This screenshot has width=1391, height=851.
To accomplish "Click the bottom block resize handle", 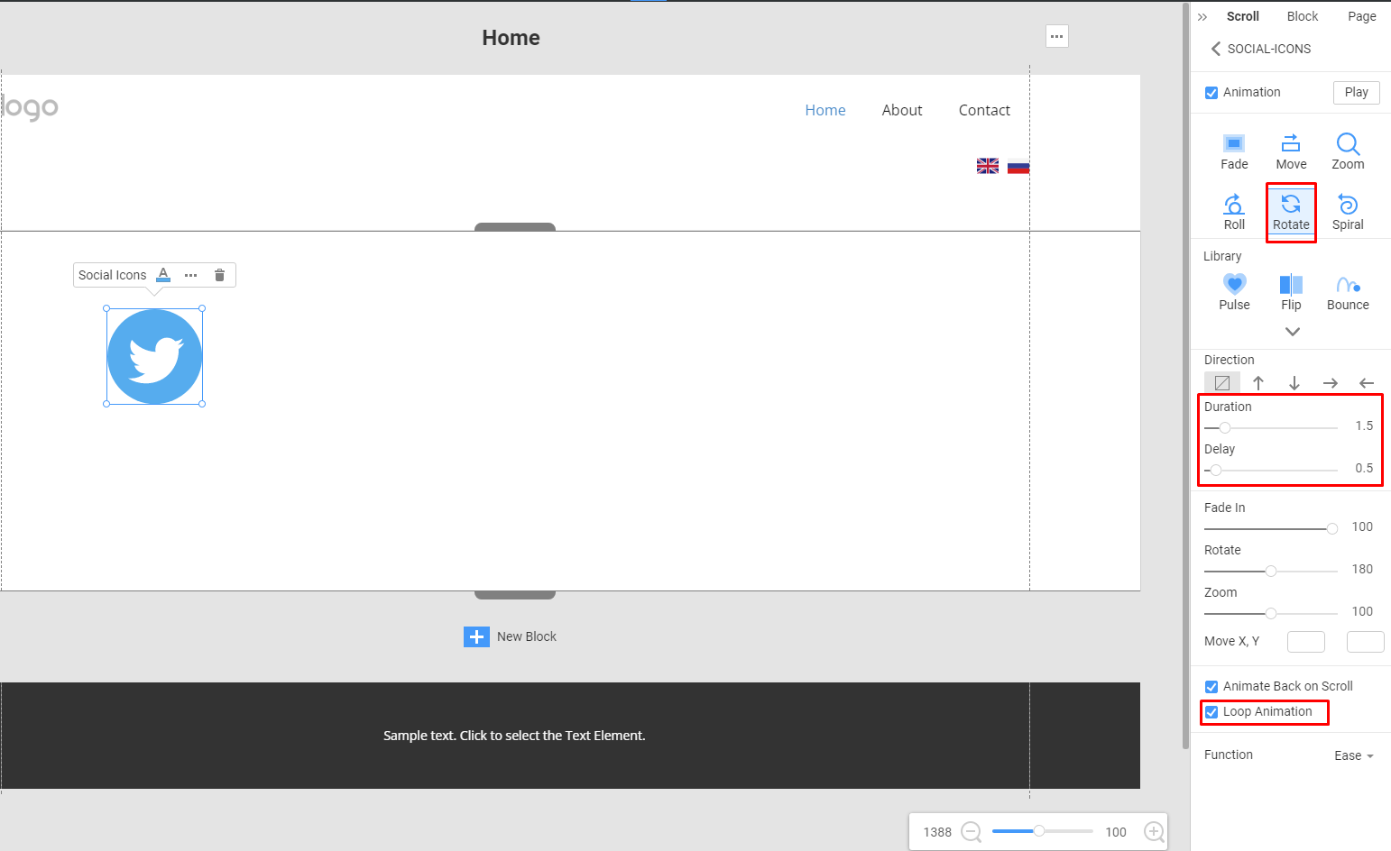I will (x=515, y=595).
